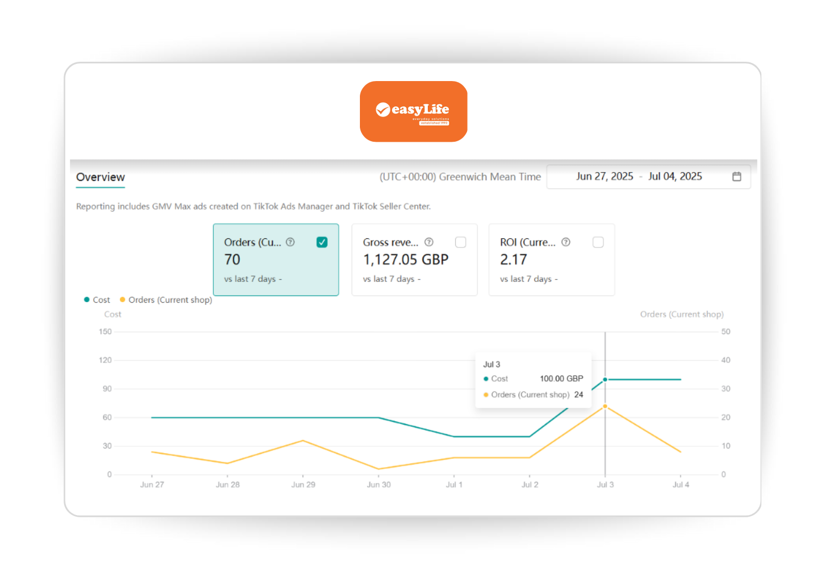This screenshot has width=828, height=579.
Task: Click the calendar icon in date picker
Action: (x=736, y=176)
